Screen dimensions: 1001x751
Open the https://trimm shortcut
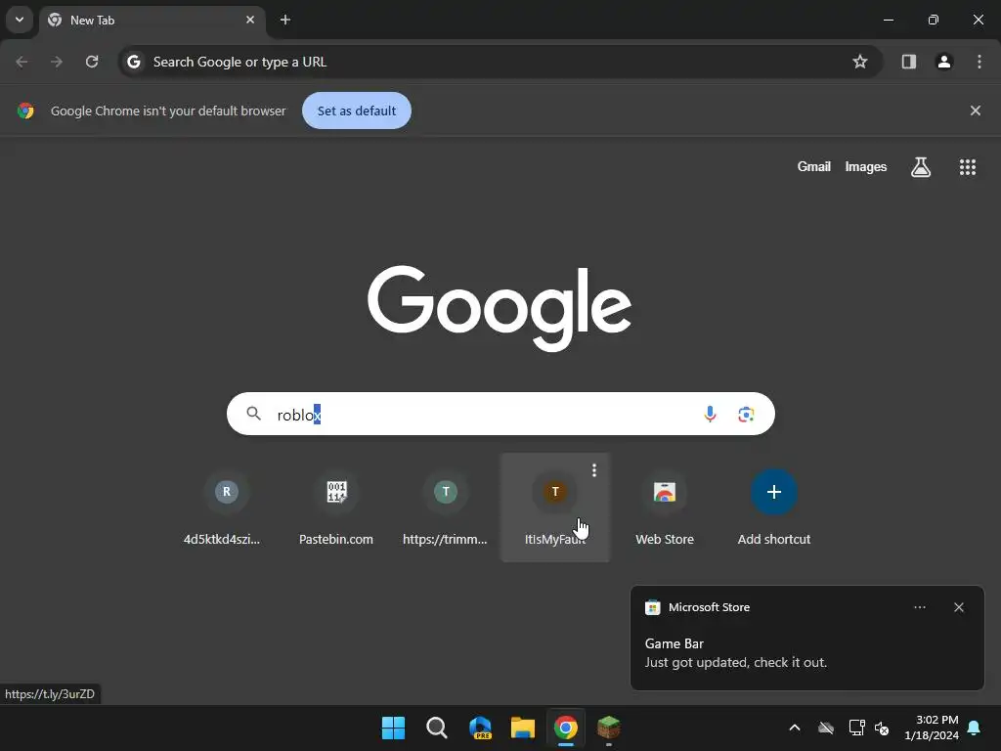446,508
